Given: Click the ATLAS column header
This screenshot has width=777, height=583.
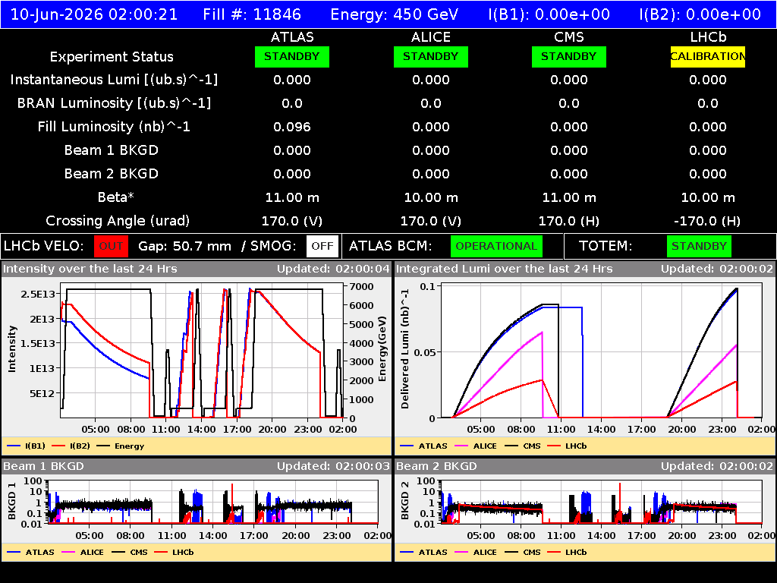Looking at the screenshot, I should point(292,37).
